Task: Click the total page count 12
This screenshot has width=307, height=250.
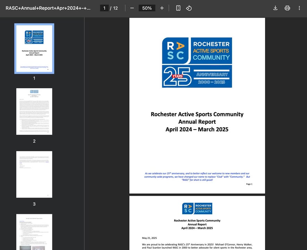Action: tap(116, 8)
